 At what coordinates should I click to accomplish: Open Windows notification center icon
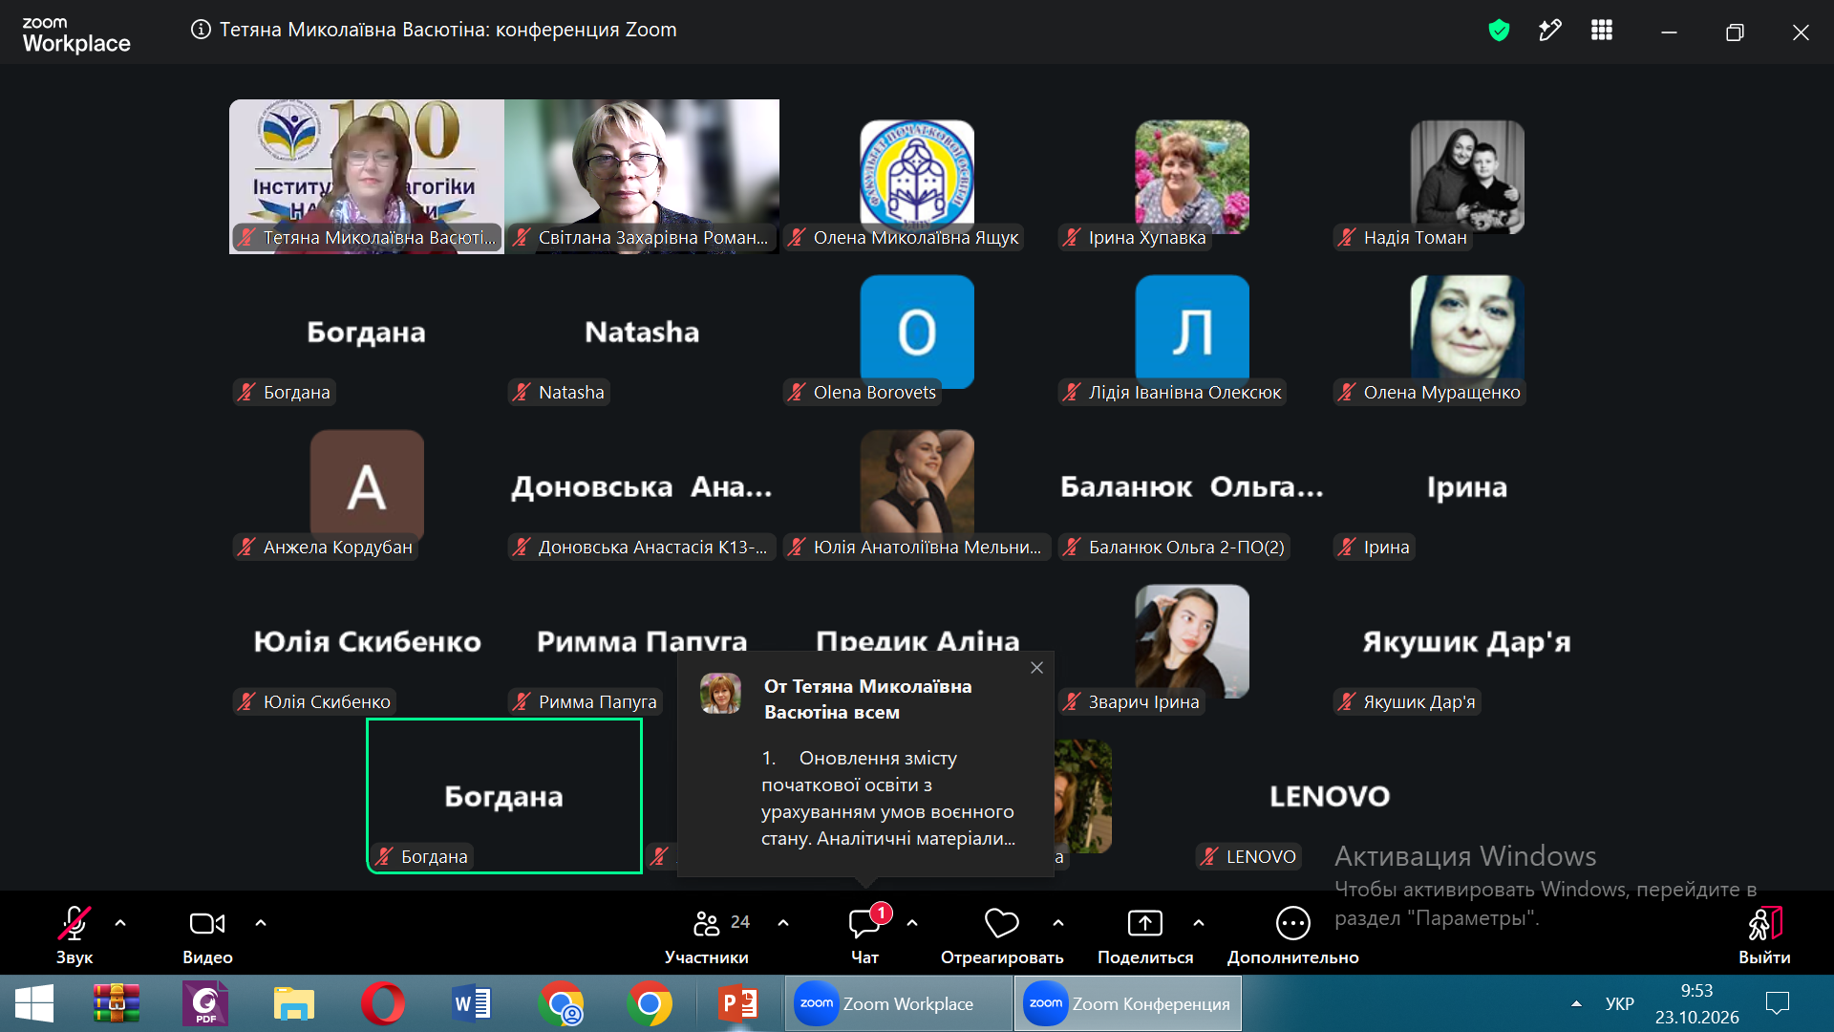point(1778,1003)
